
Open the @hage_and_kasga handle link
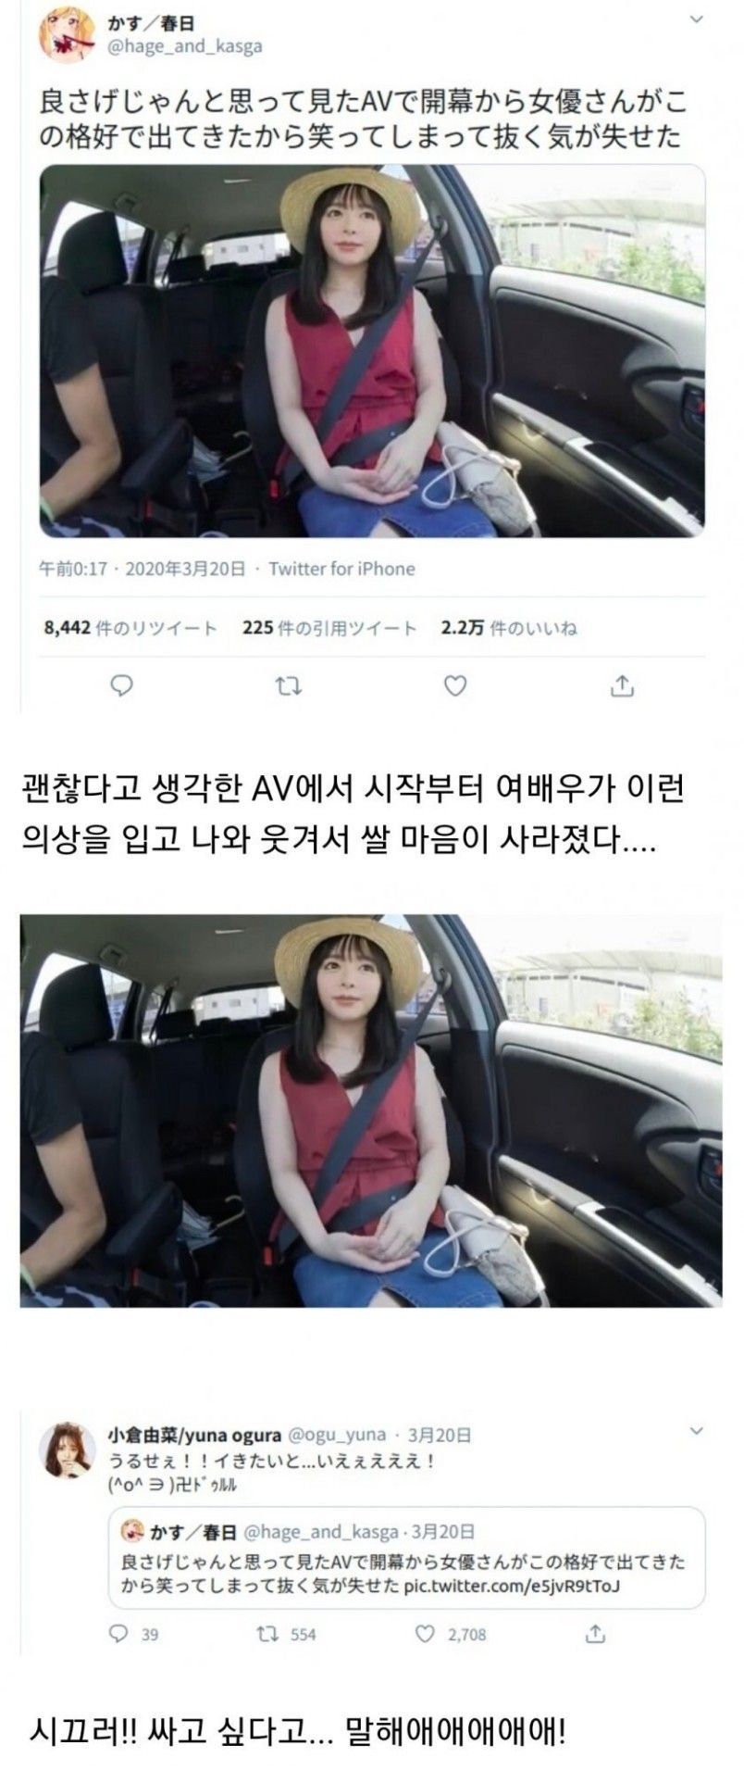(x=186, y=46)
